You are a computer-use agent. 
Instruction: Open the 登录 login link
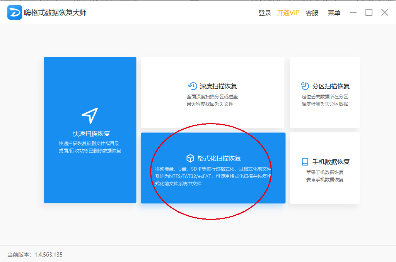coord(265,13)
